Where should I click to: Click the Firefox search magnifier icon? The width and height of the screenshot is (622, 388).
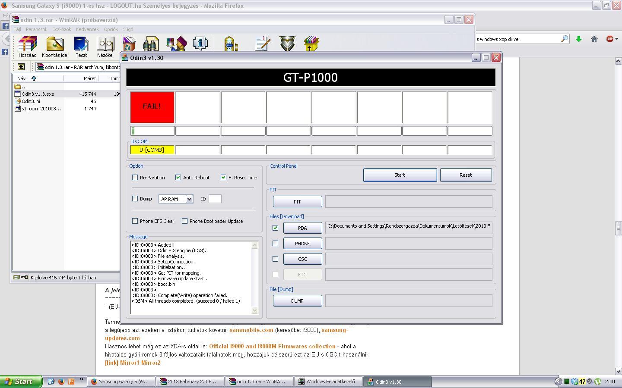click(565, 39)
